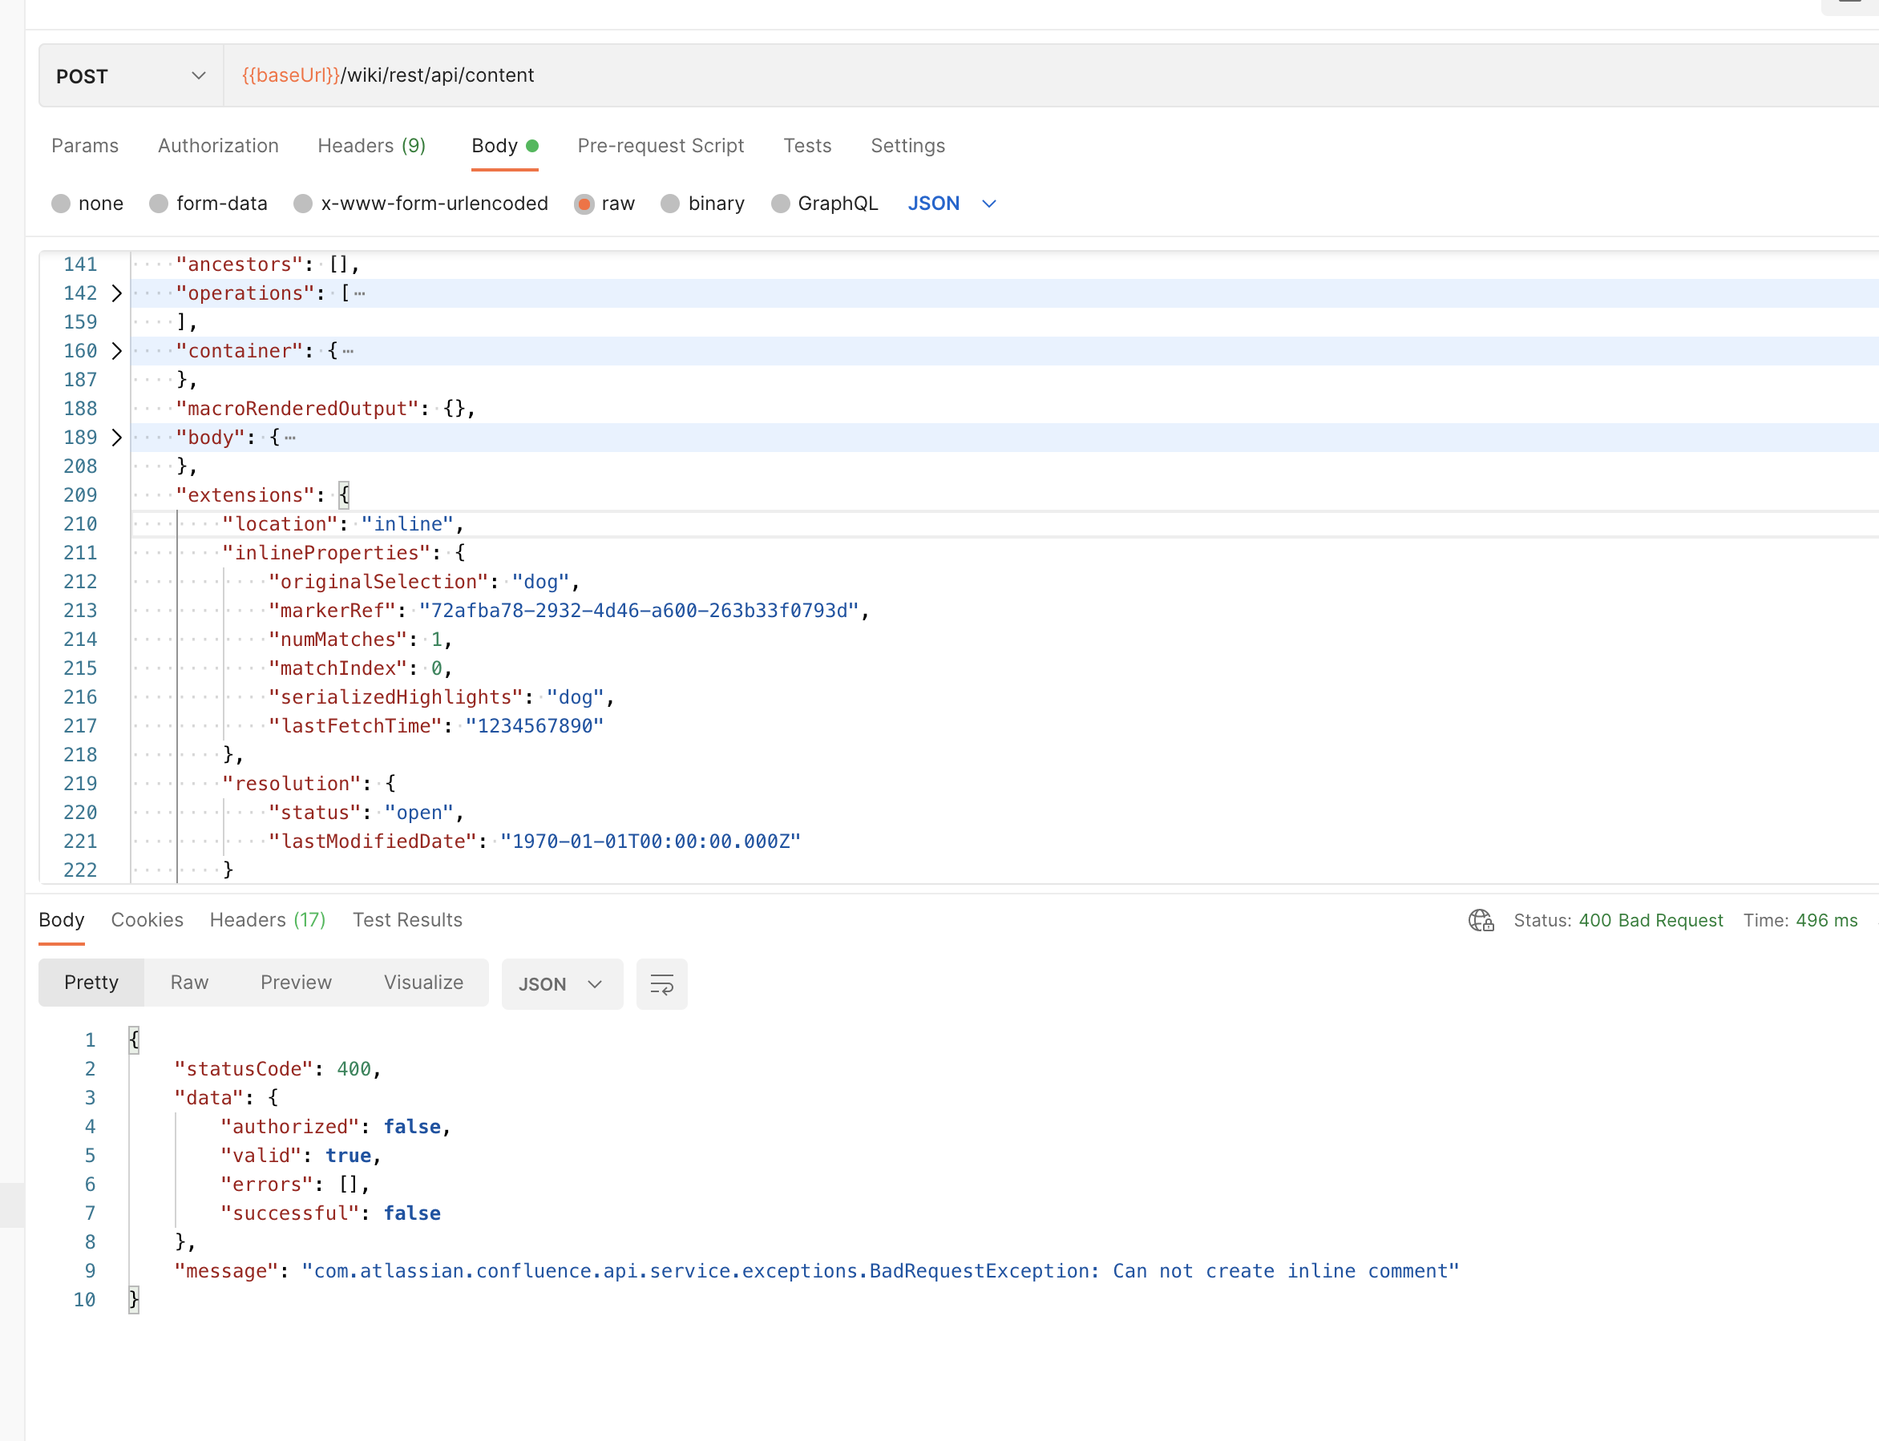Click the "markerRef" value in editor
This screenshot has width=1879, height=1441.
point(639,611)
